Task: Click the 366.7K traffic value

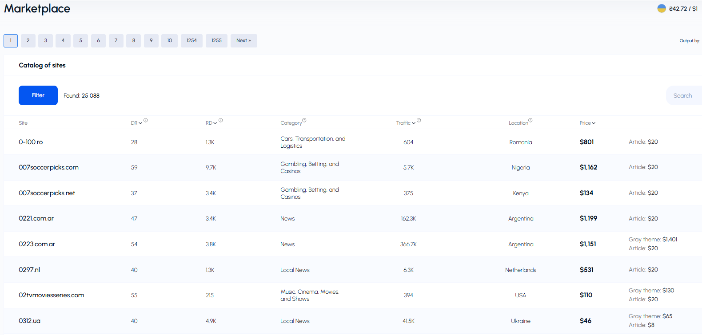Action: click(x=408, y=244)
